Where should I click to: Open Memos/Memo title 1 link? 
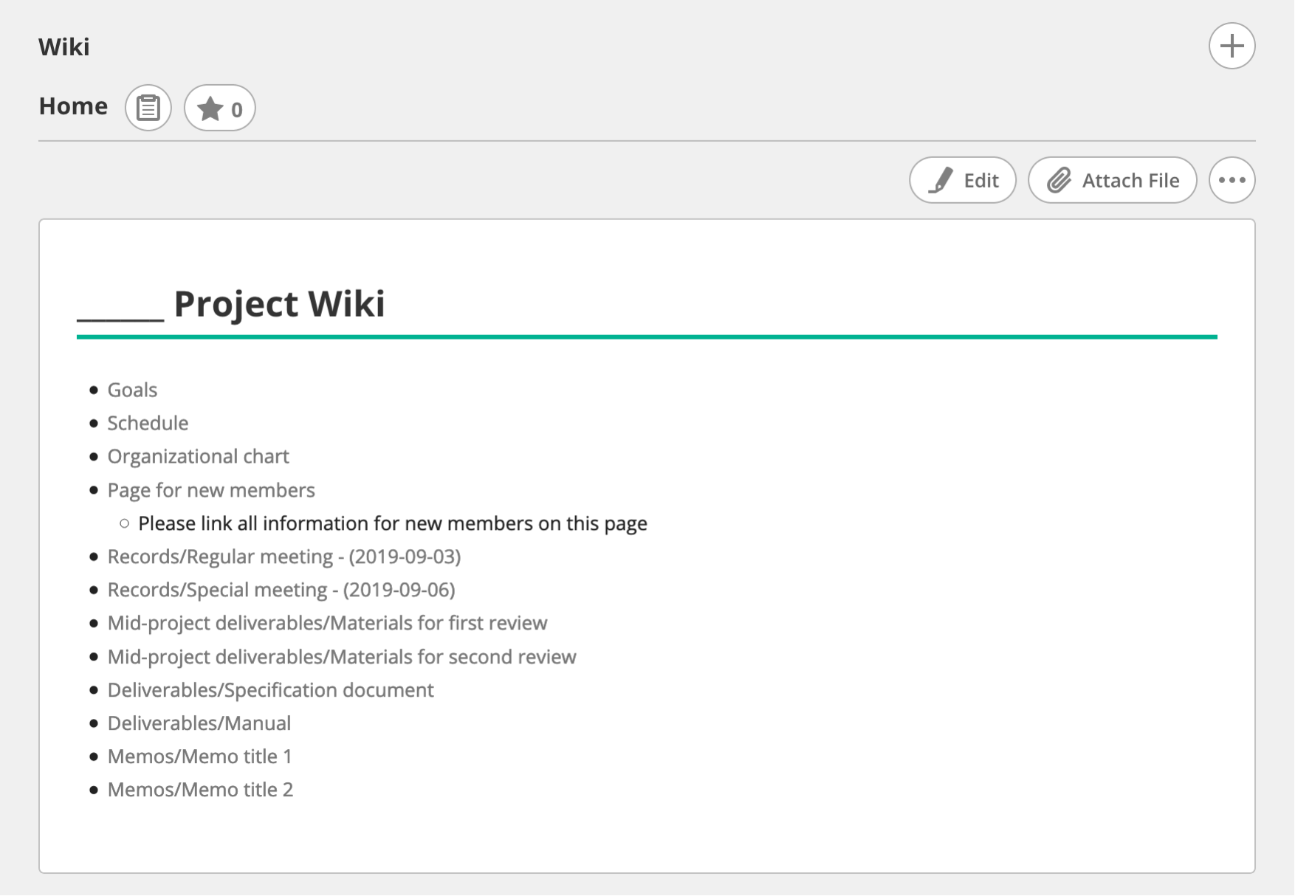(199, 757)
